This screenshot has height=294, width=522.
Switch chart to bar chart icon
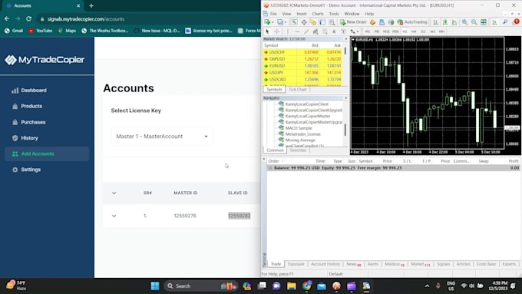point(435,22)
